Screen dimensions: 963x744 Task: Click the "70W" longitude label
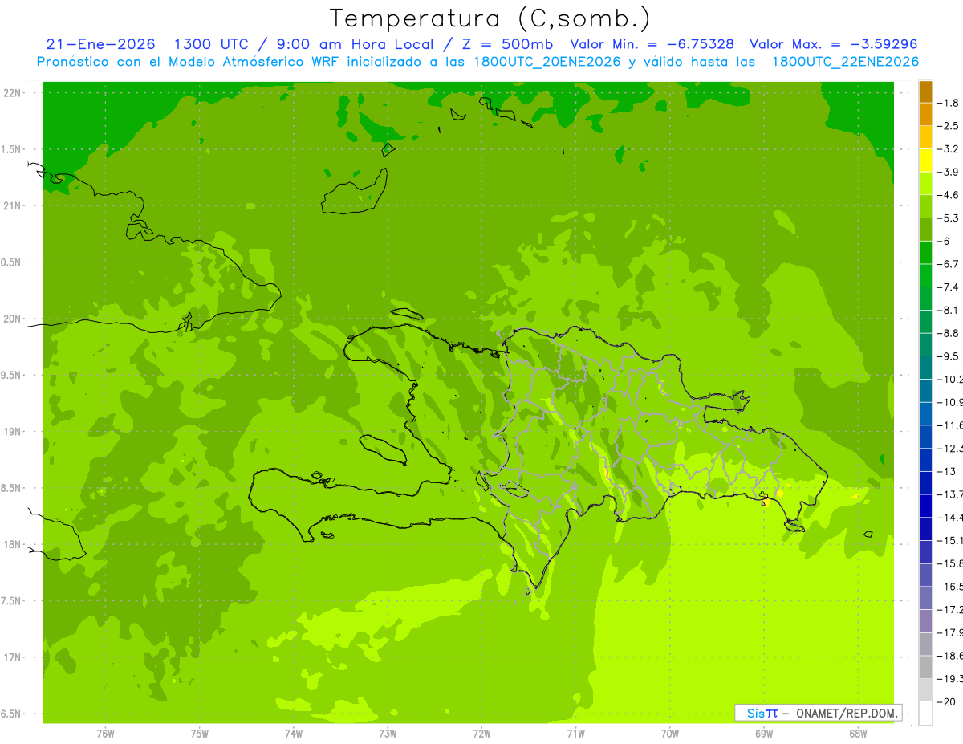pyautogui.click(x=670, y=733)
